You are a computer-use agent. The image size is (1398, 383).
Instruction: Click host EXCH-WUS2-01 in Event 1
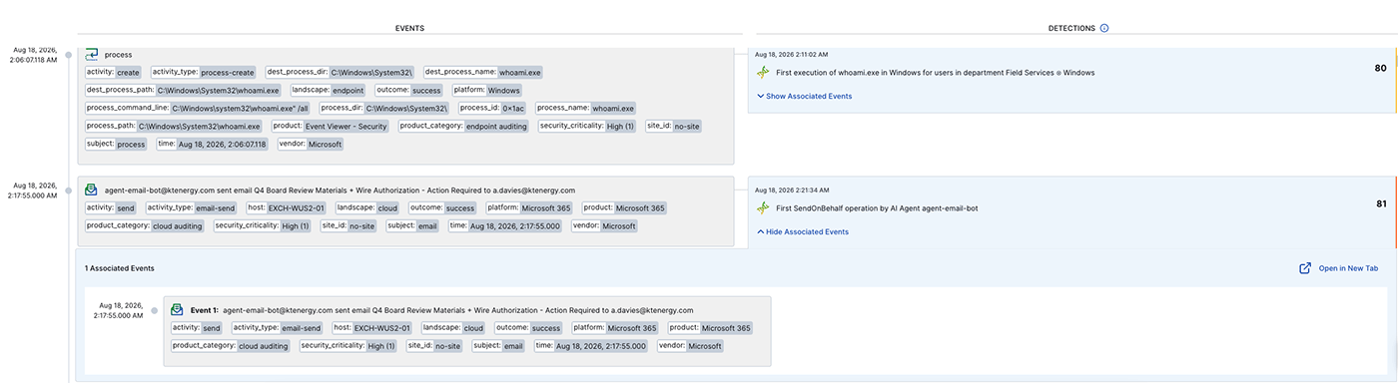point(383,328)
